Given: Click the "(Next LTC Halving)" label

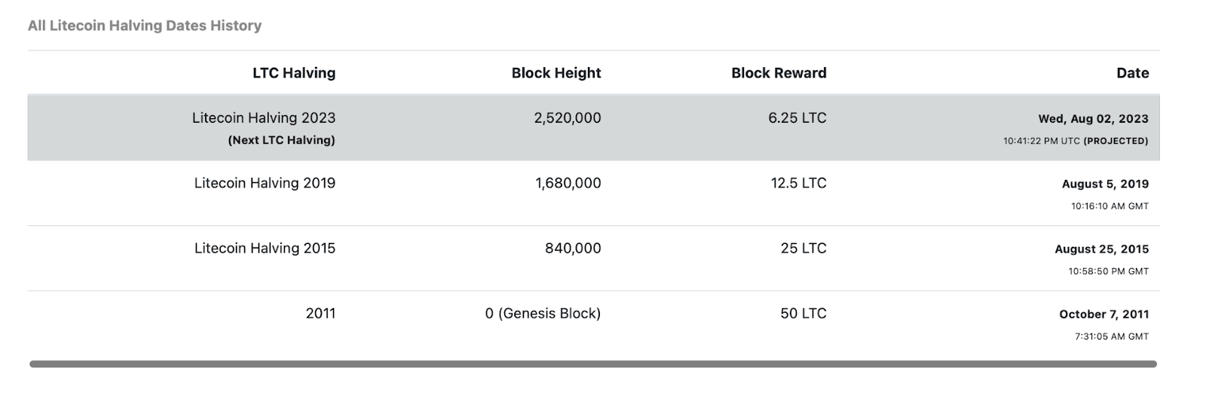Looking at the screenshot, I should tap(281, 140).
